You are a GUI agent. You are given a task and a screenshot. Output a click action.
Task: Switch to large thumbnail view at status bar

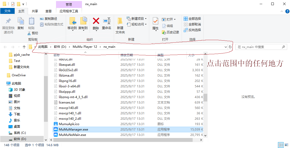[x=287, y=145]
